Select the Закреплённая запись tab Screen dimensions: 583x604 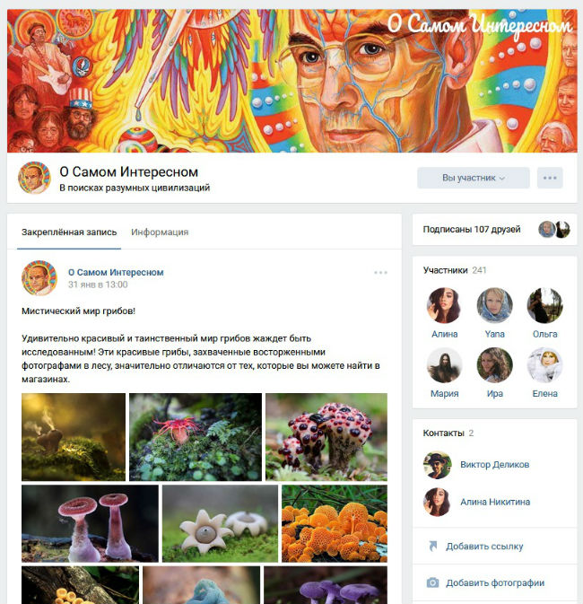pos(69,232)
